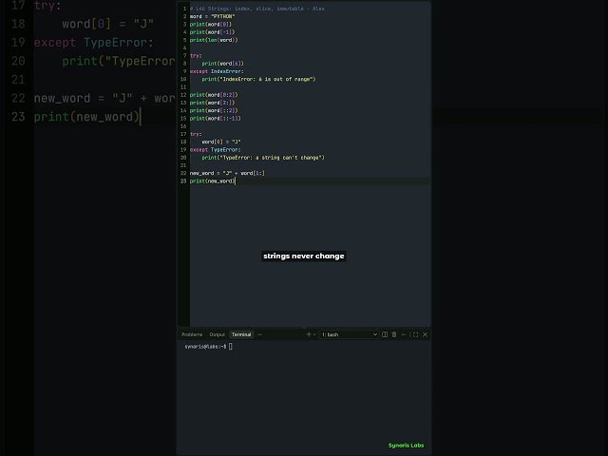Click the print(word[0:2]) line
This screenshot has height=456, width=608.
[214, 95]
